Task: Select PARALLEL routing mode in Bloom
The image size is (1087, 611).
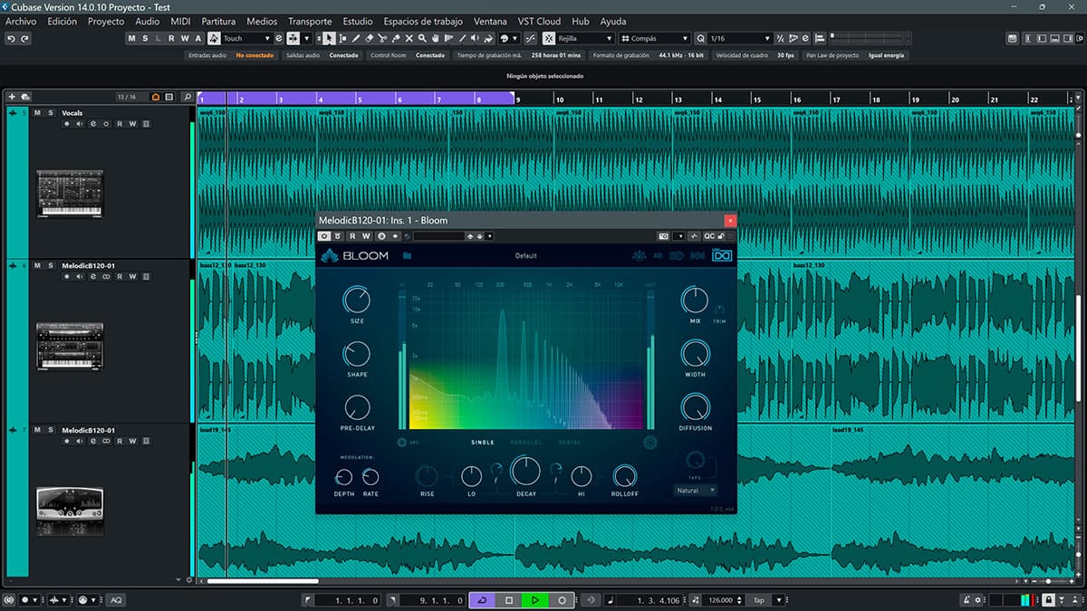Action: tap(526, 443)
